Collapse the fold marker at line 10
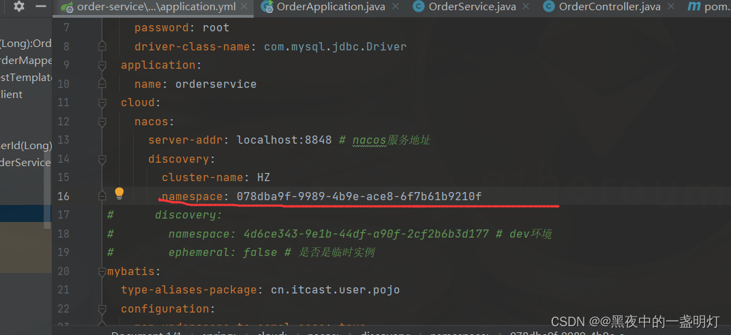 [x=102, y=84]
